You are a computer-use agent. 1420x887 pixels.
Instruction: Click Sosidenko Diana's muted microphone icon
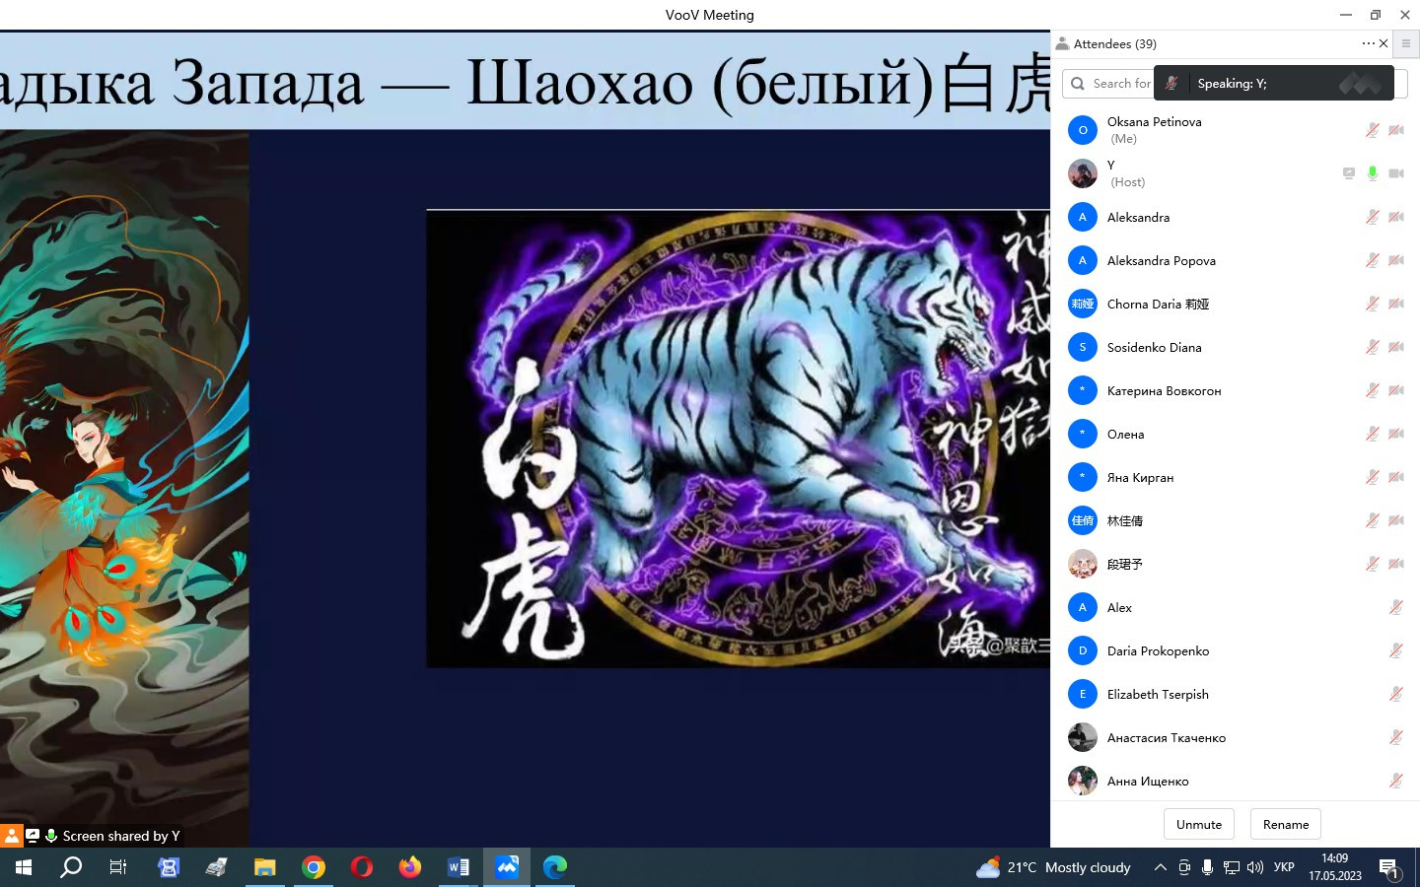tap(1372, 347)
